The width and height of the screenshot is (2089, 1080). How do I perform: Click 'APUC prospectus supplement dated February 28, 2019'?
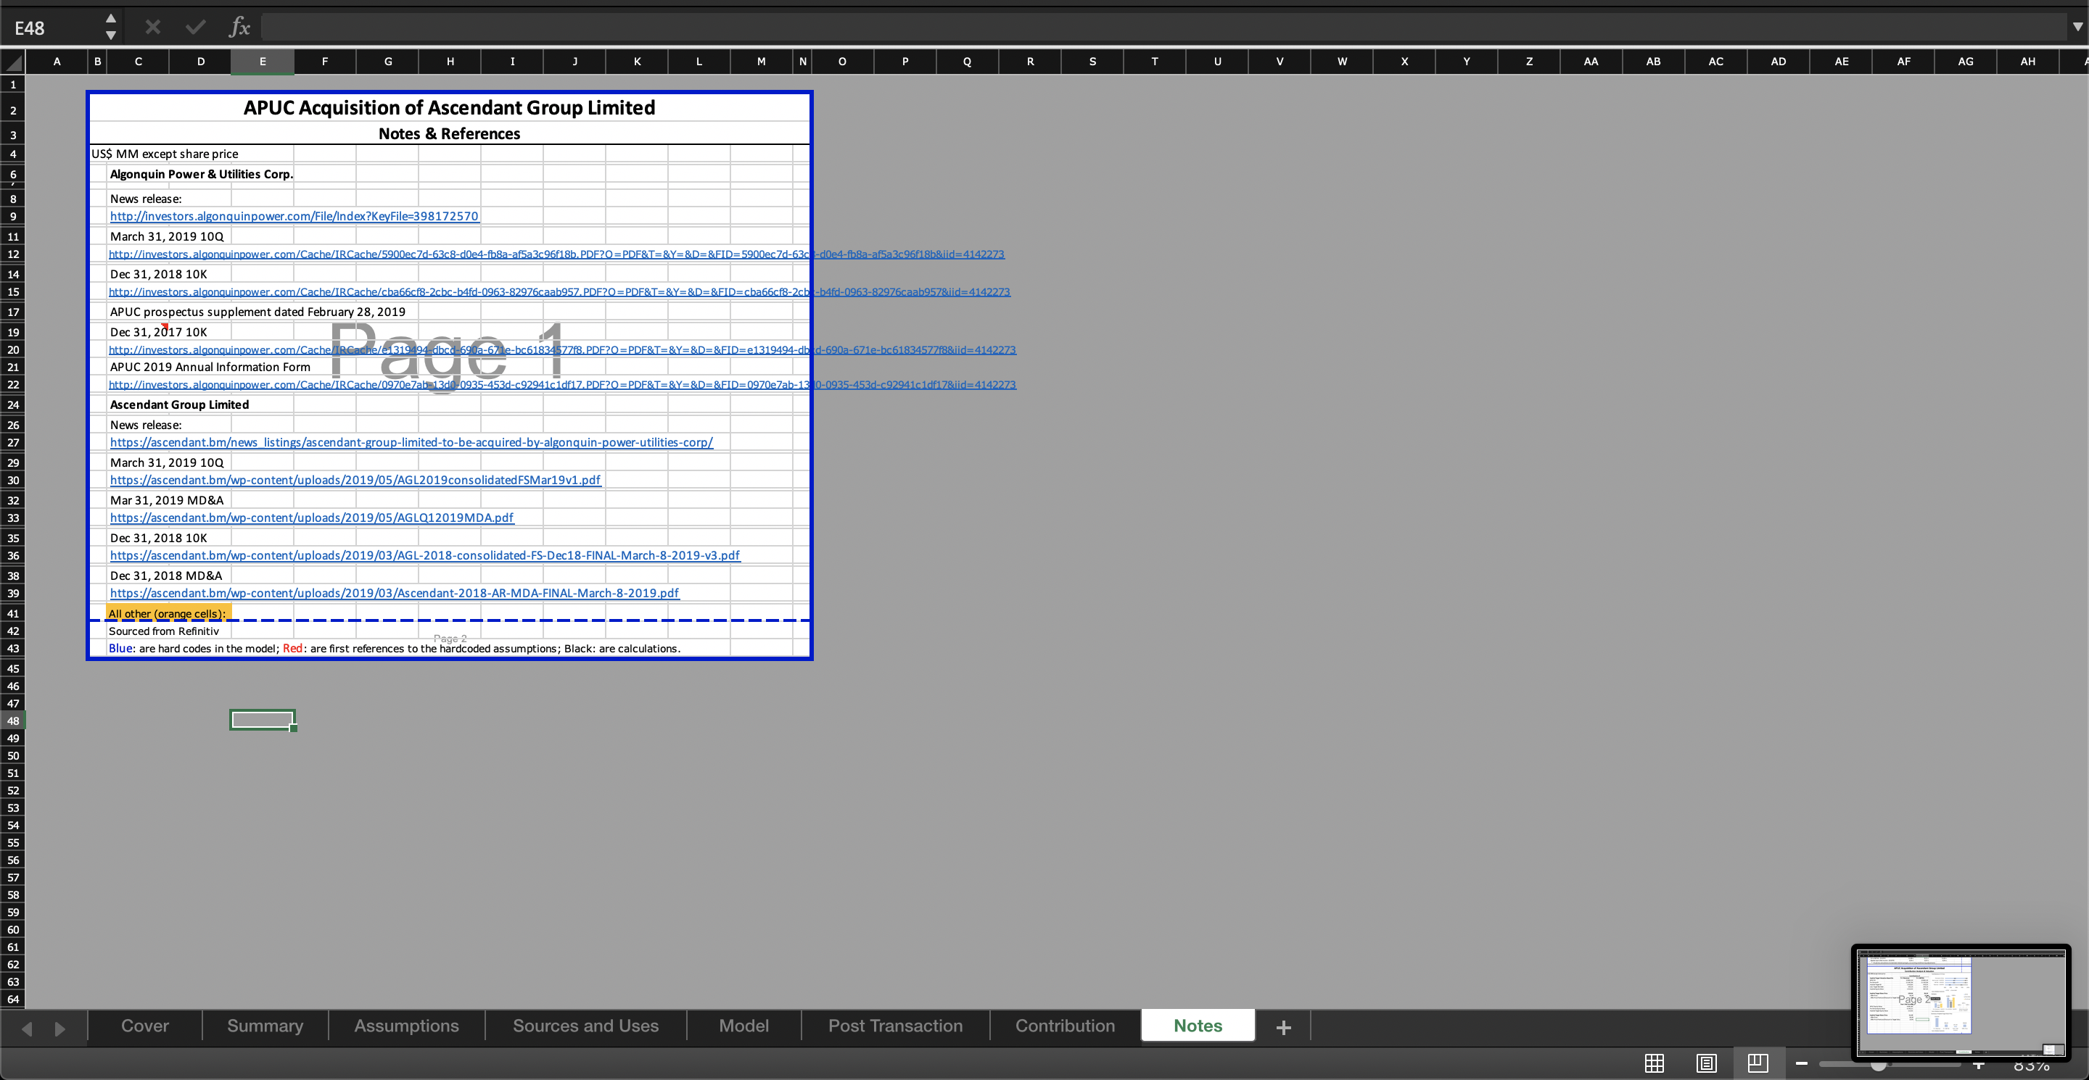pos(258,312)
